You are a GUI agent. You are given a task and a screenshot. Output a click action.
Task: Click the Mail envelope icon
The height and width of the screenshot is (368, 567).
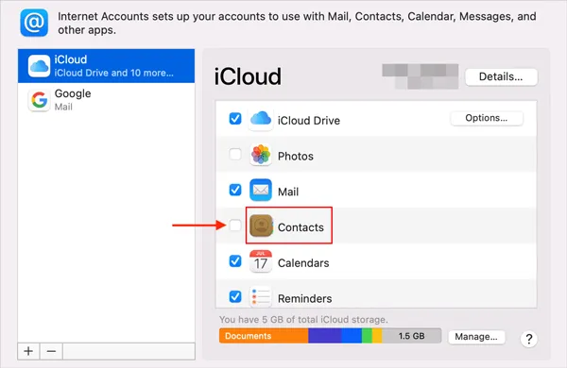261,190
